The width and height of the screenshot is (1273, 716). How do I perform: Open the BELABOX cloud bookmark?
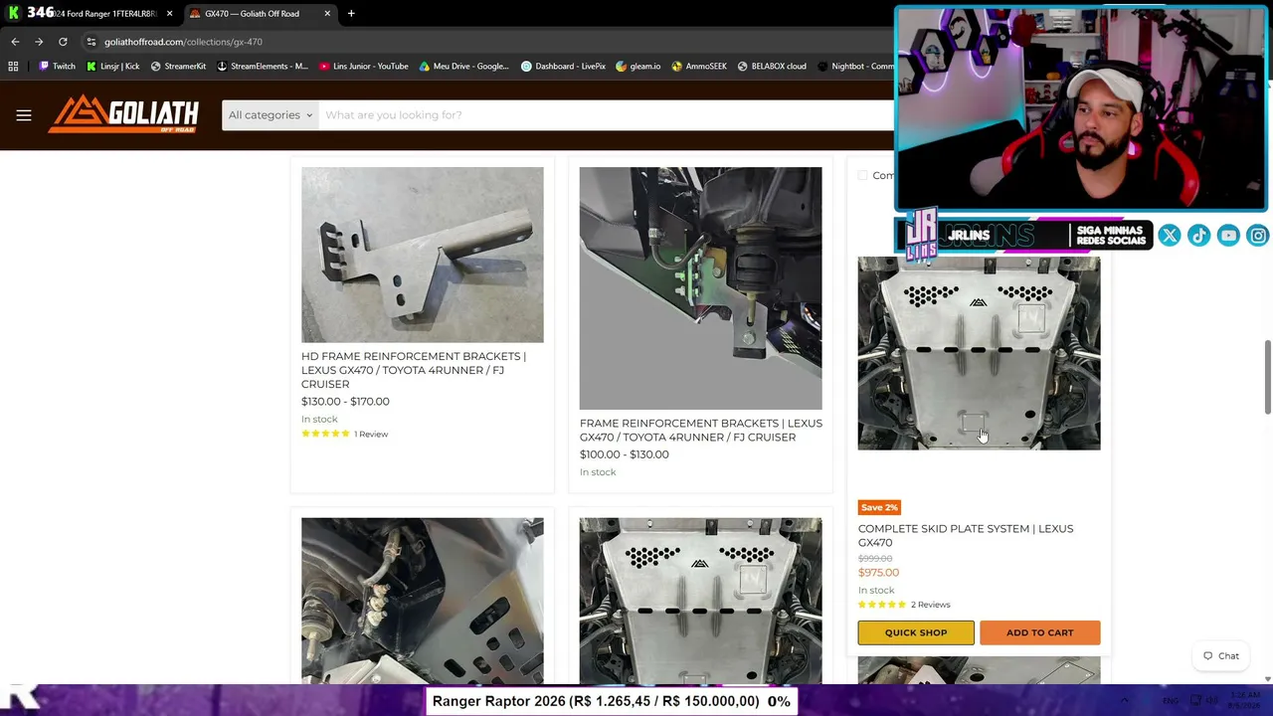pyautogui.click(x=772, y=67)
